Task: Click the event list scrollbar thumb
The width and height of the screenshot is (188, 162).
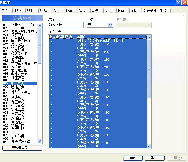Action: click(x=40, y=46)
